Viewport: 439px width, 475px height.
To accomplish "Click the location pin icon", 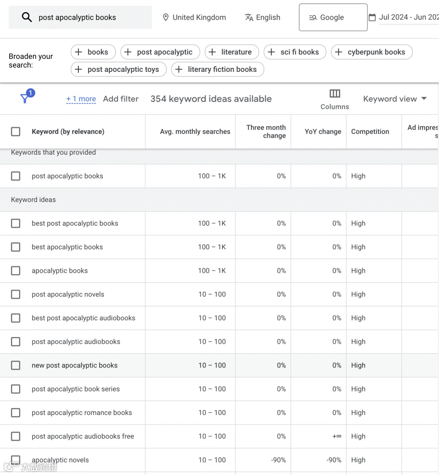I will coord(165,17).
